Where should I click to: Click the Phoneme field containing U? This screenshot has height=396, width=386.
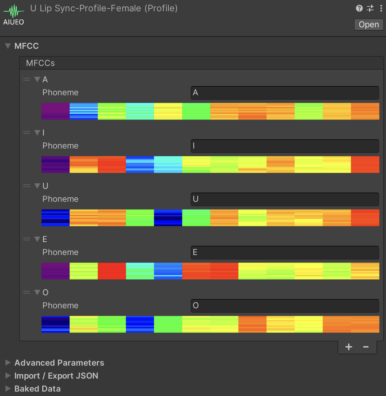point(285,199)
